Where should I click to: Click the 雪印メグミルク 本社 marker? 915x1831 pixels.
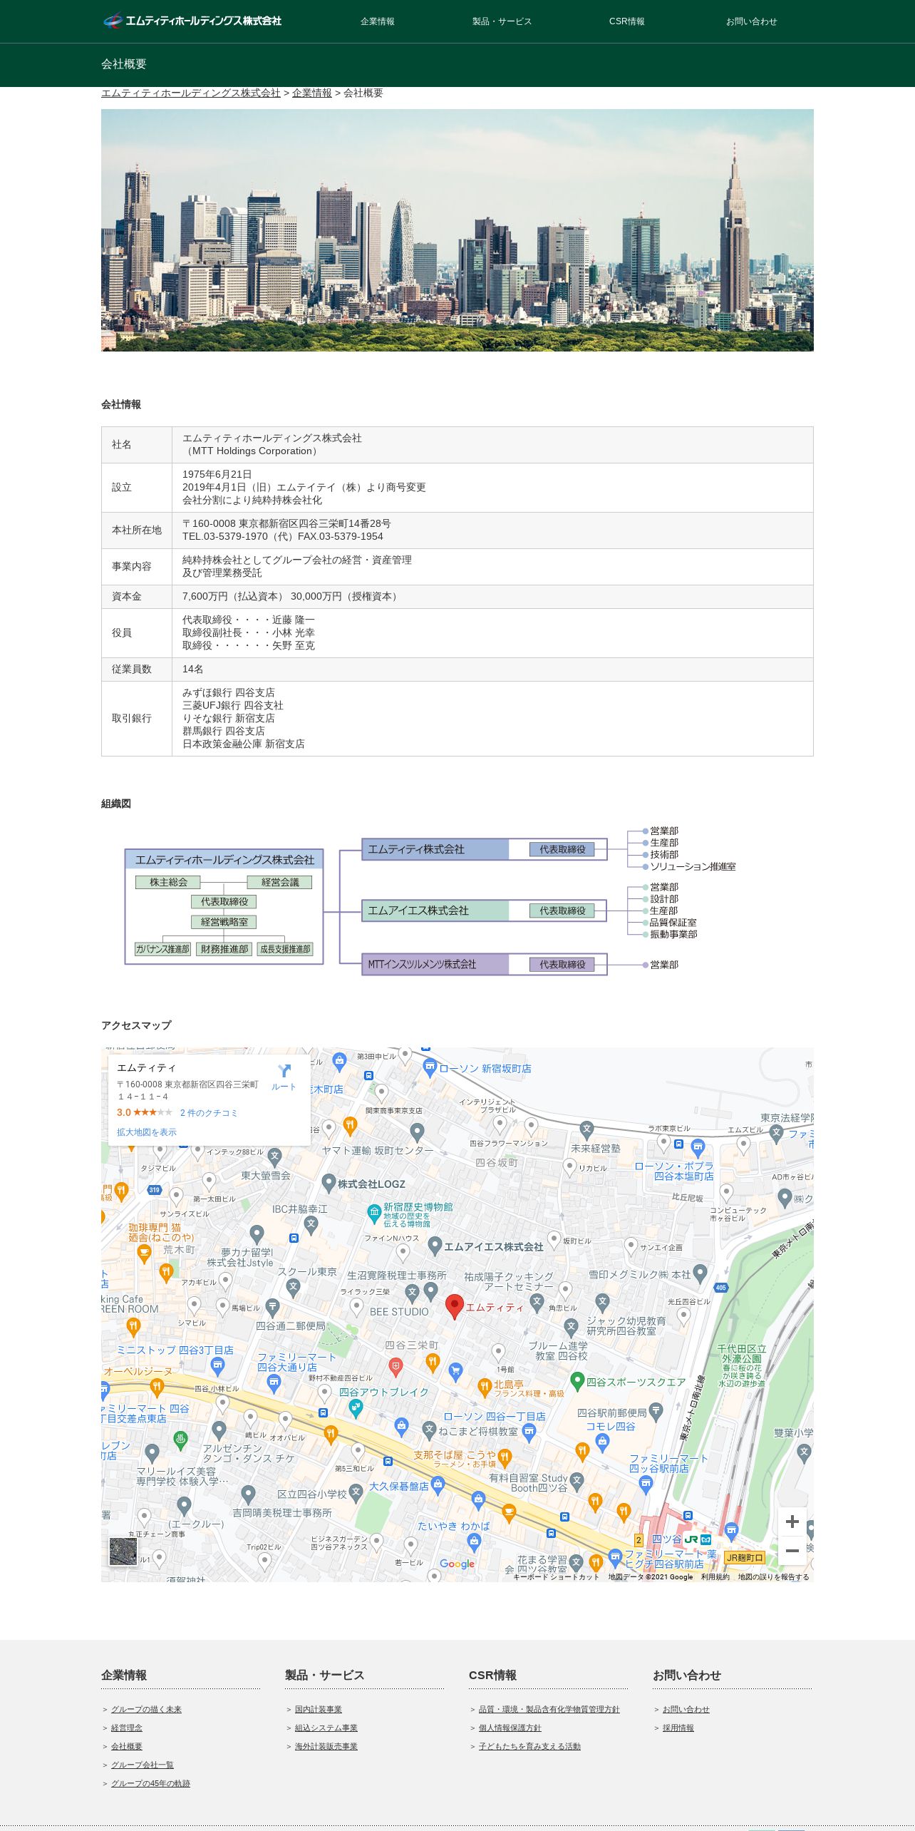[700, 1273]
